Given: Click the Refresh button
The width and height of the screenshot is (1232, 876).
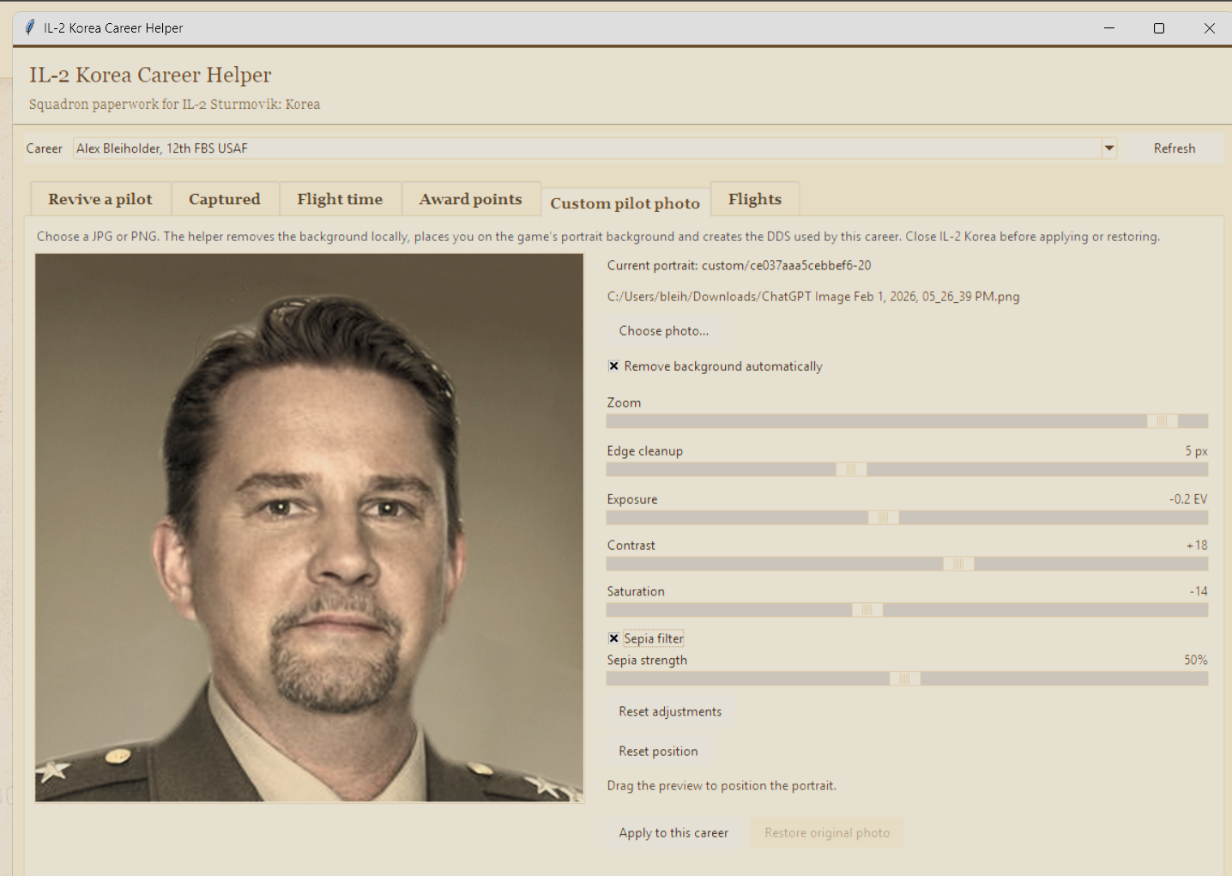Looking at the screenshot, I should pos(1174,148).
